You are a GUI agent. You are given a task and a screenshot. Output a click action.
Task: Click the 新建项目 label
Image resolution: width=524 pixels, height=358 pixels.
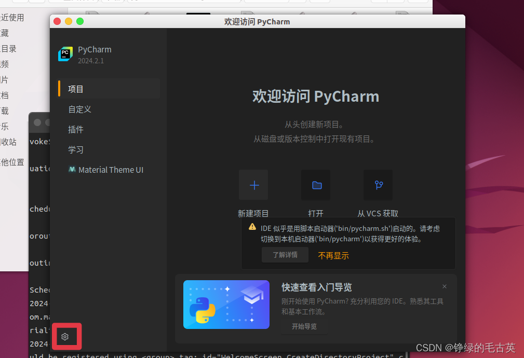pos(253,213)
